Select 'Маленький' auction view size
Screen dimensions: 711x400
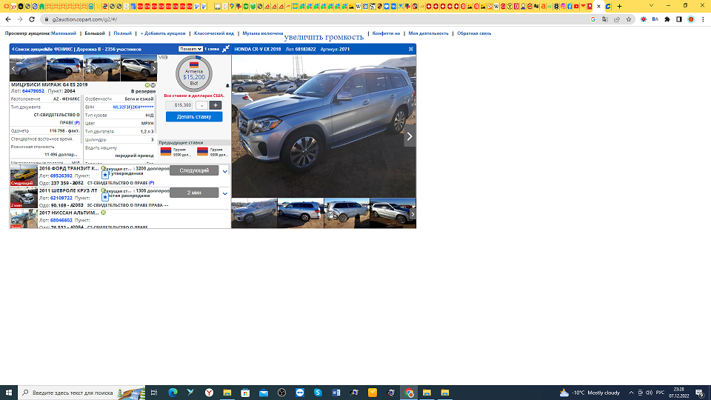64,33
